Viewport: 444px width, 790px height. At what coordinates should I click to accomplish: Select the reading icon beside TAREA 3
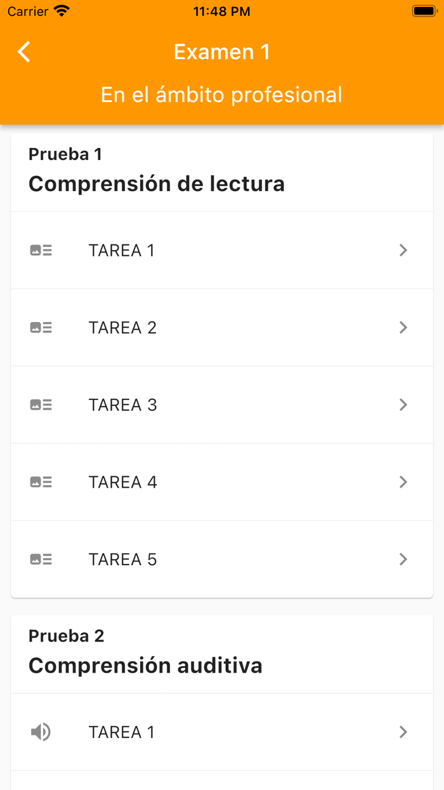pyautogui.click(x=41, y=405)
